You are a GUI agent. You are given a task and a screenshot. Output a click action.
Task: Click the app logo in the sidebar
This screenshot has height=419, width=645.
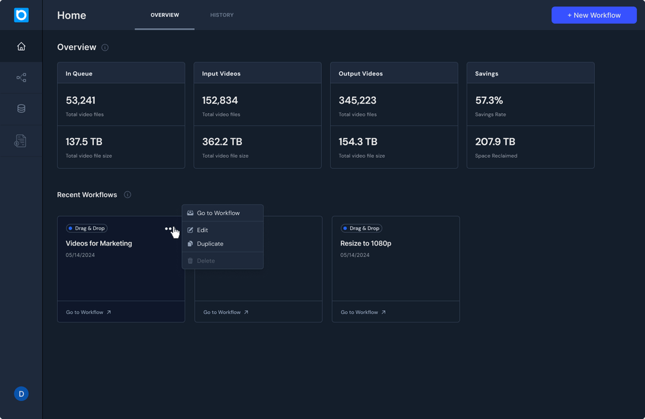click(21, 15)
